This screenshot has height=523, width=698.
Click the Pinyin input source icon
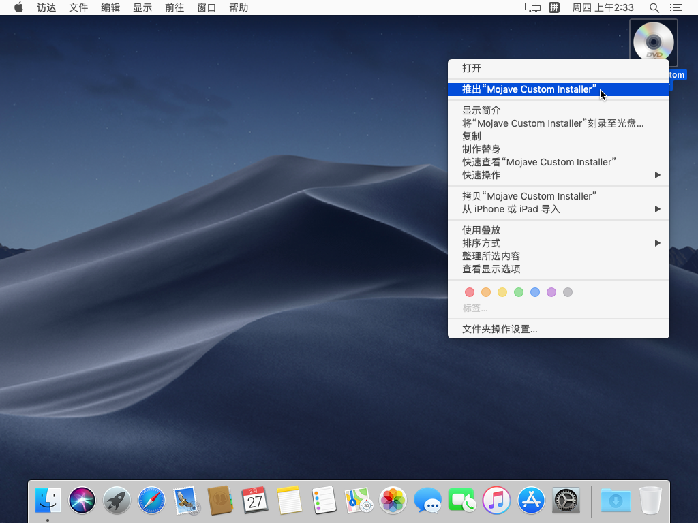[554, 7]
